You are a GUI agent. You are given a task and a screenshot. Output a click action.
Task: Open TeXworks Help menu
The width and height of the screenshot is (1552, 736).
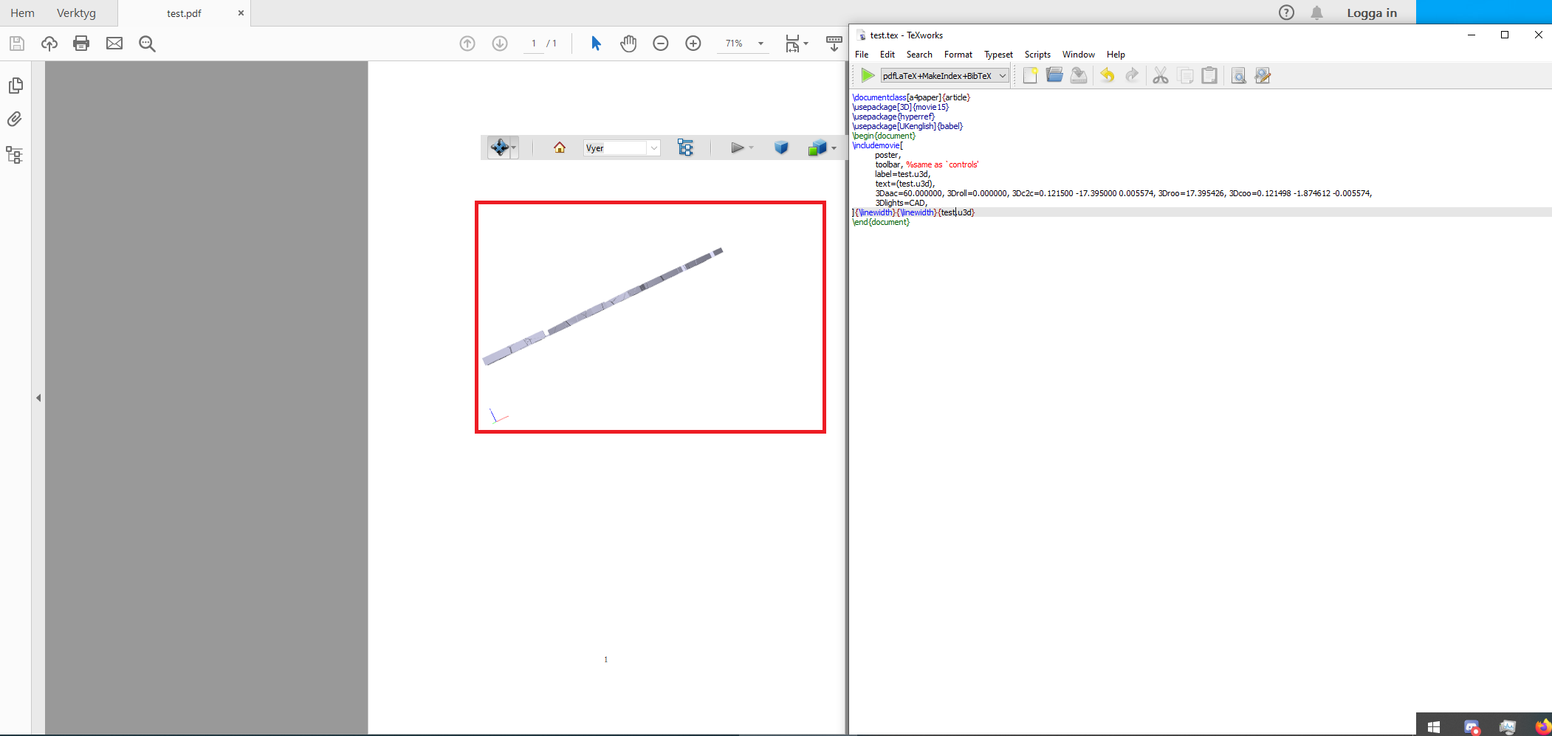[1116, 55]
